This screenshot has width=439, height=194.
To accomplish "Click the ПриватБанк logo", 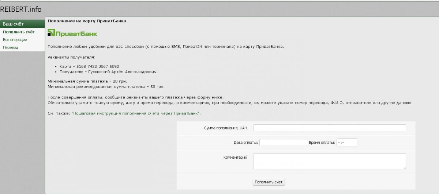I will coord(72,33).
